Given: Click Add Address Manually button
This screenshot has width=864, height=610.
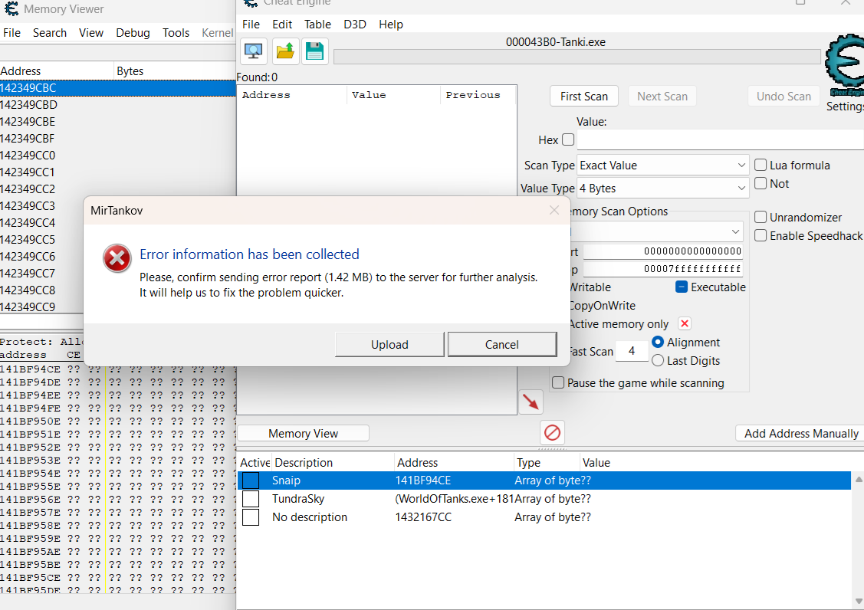Looking at the screenshot, I should pyautogui.click(x=801, y=433).
